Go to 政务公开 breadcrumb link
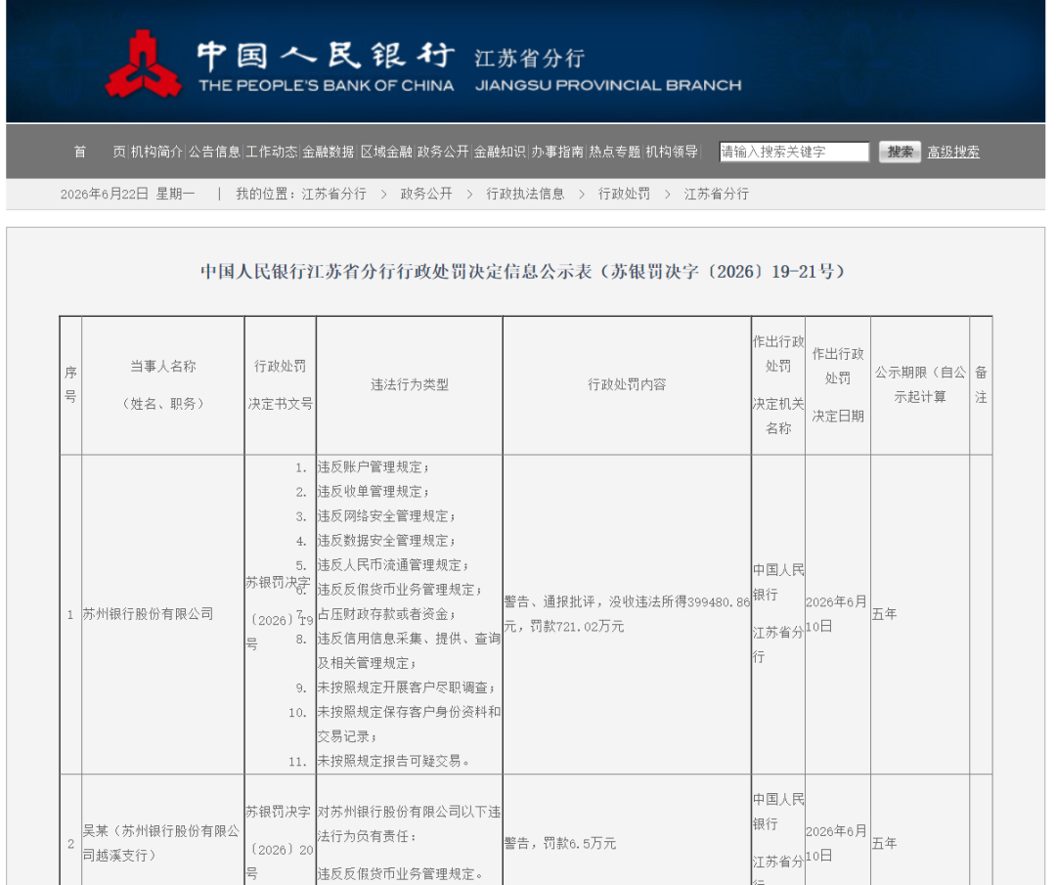This screenshot has width=1056, height=885. point(426,194)
